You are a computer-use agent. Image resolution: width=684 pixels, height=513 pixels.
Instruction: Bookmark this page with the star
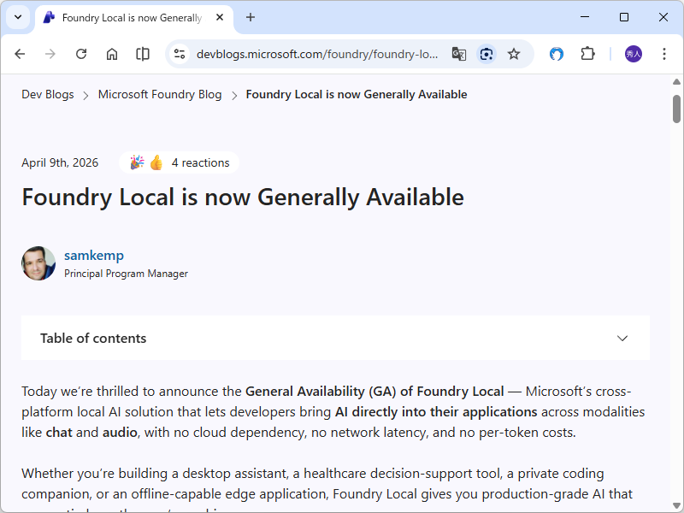tap(514, 54)
